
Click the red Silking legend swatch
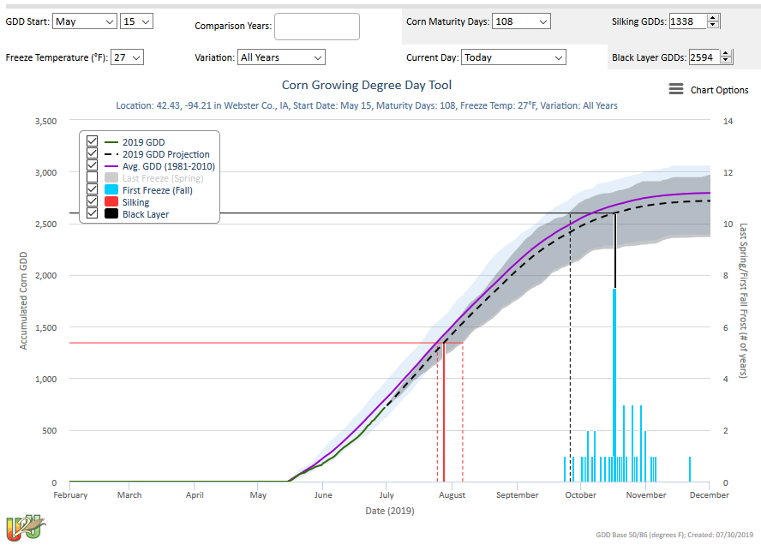pos(111,202)
